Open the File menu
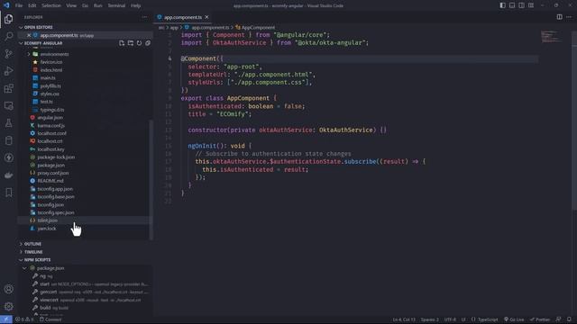577x324 pixels. tap(19, 5)
